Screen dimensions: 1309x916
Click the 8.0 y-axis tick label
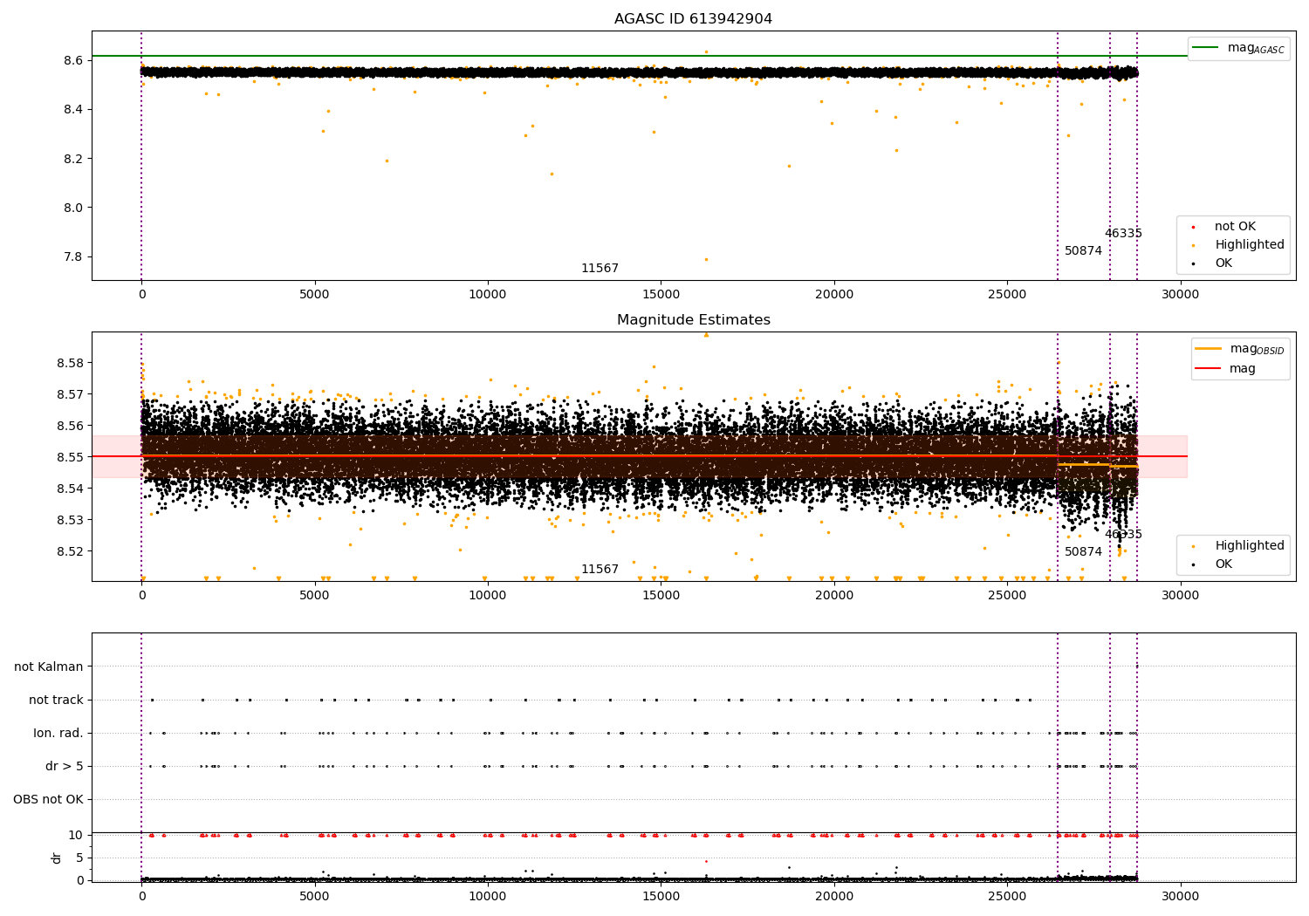(74, 208)
